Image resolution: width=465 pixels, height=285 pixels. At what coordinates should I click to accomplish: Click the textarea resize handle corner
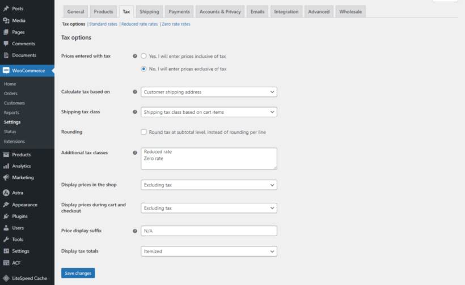click(x=275, y=168)
